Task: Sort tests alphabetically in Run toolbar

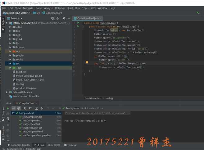Action: (x=25, y=108)
